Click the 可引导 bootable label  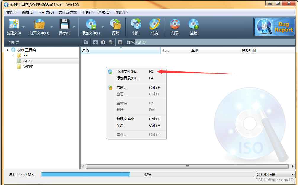(14, 42)
